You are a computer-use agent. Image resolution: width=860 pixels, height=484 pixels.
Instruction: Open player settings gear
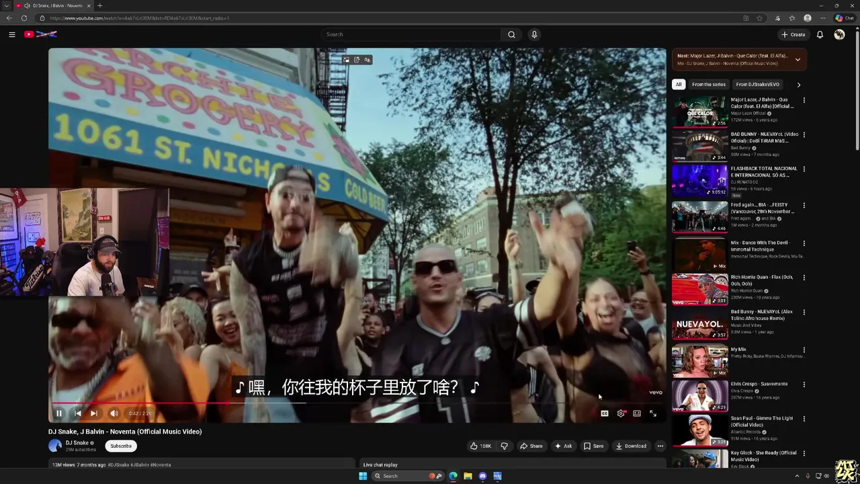(621, 413)
